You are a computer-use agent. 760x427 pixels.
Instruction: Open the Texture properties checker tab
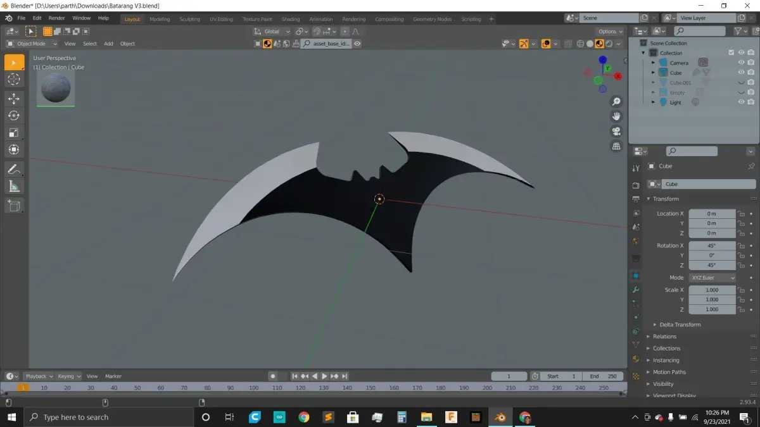[x=636, y=376]
